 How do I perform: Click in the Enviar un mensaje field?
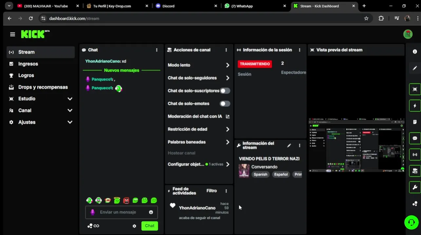[122, 212]
